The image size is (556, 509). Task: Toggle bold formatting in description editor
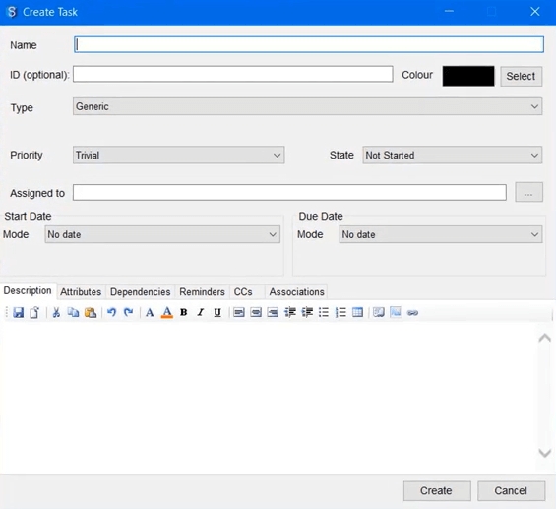184,312
